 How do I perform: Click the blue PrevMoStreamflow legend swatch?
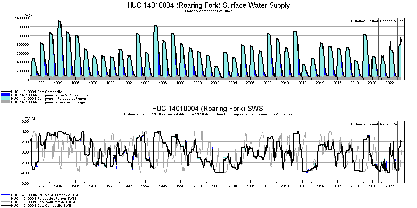point(6,95)
